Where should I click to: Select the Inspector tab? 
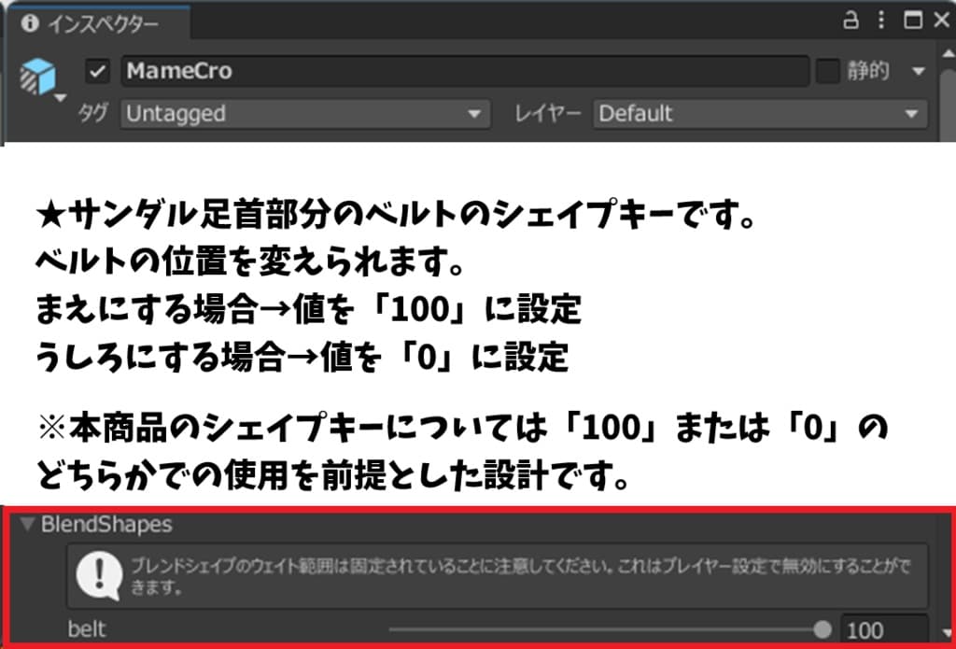click(93, 21)
